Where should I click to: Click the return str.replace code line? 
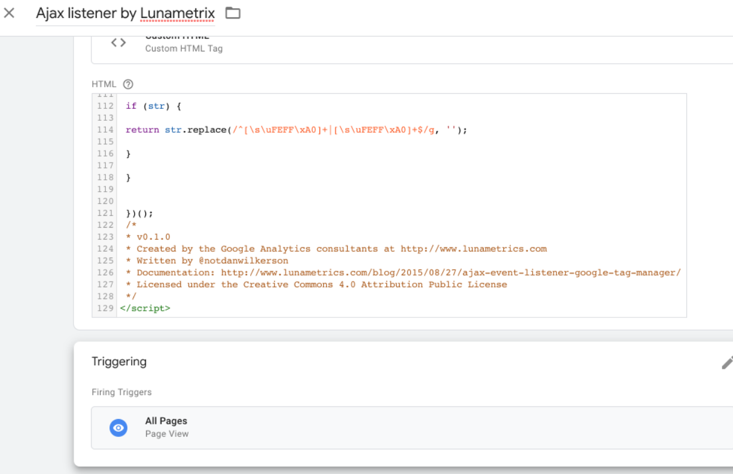coord(296,130)
